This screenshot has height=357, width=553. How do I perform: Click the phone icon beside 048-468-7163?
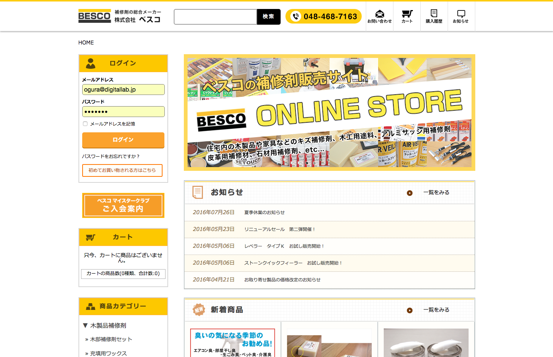click(296, 16)
